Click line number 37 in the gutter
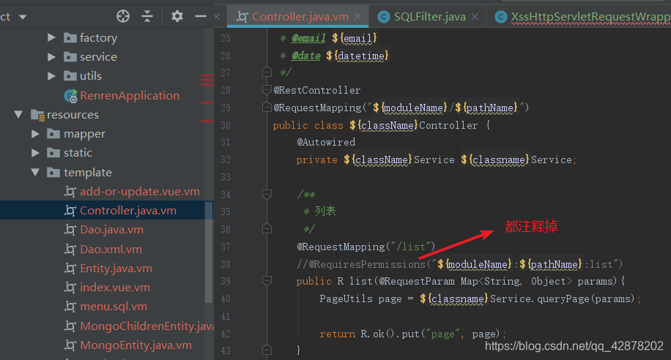671x360 pixels. 226,247
